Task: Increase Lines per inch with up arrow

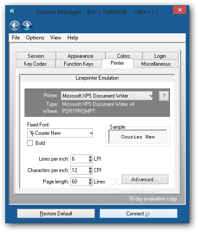Action: pos(90,157)
